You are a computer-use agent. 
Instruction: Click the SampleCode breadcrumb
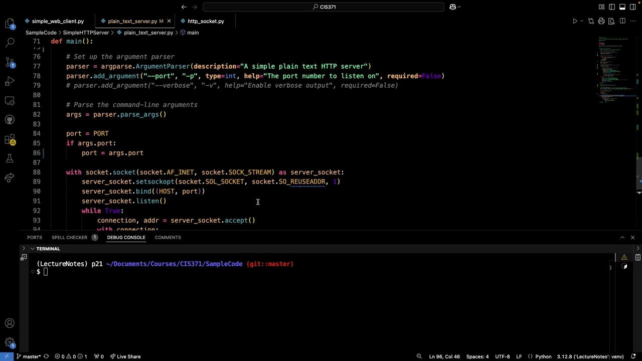coord(41,33)
